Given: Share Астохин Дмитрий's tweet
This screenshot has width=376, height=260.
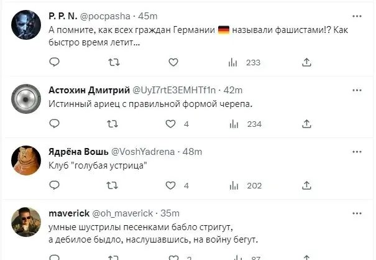Looking at the screenshot, I should [x=306, y=124].
